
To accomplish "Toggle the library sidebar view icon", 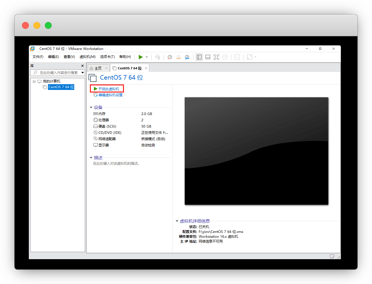I will [199, 57].
